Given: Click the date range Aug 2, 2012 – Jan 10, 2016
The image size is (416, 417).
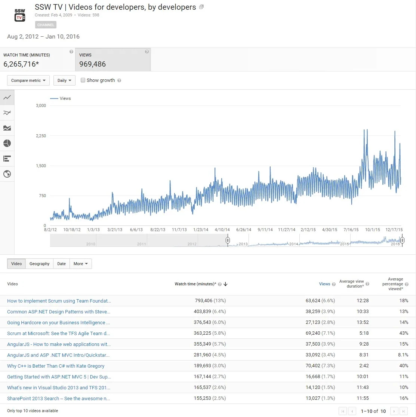Looking at the screenshot, I should tap(43, 36).
